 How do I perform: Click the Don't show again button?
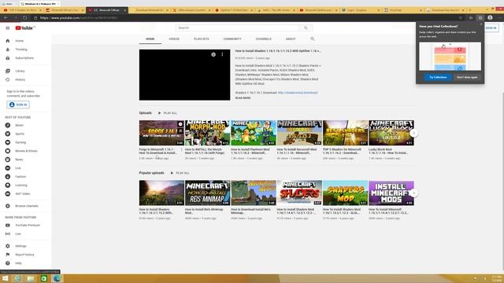click(x=467, y=77)
